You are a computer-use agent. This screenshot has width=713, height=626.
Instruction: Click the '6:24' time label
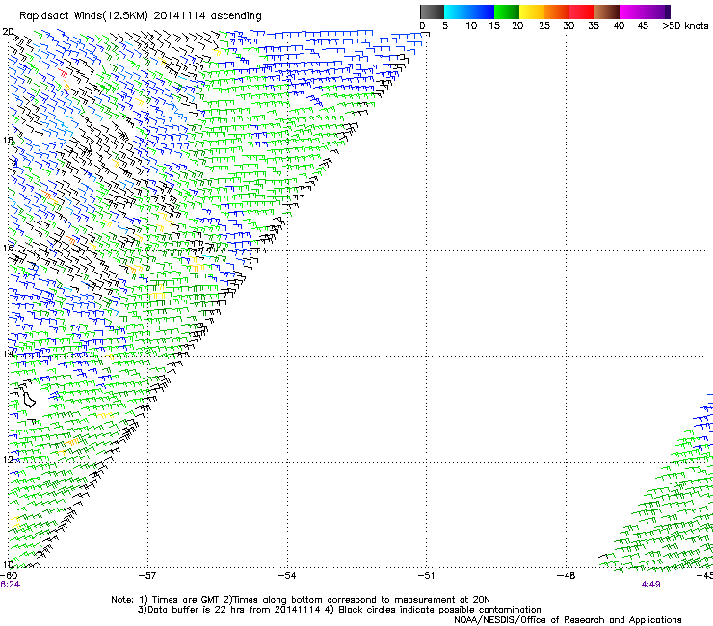(10, 585)
